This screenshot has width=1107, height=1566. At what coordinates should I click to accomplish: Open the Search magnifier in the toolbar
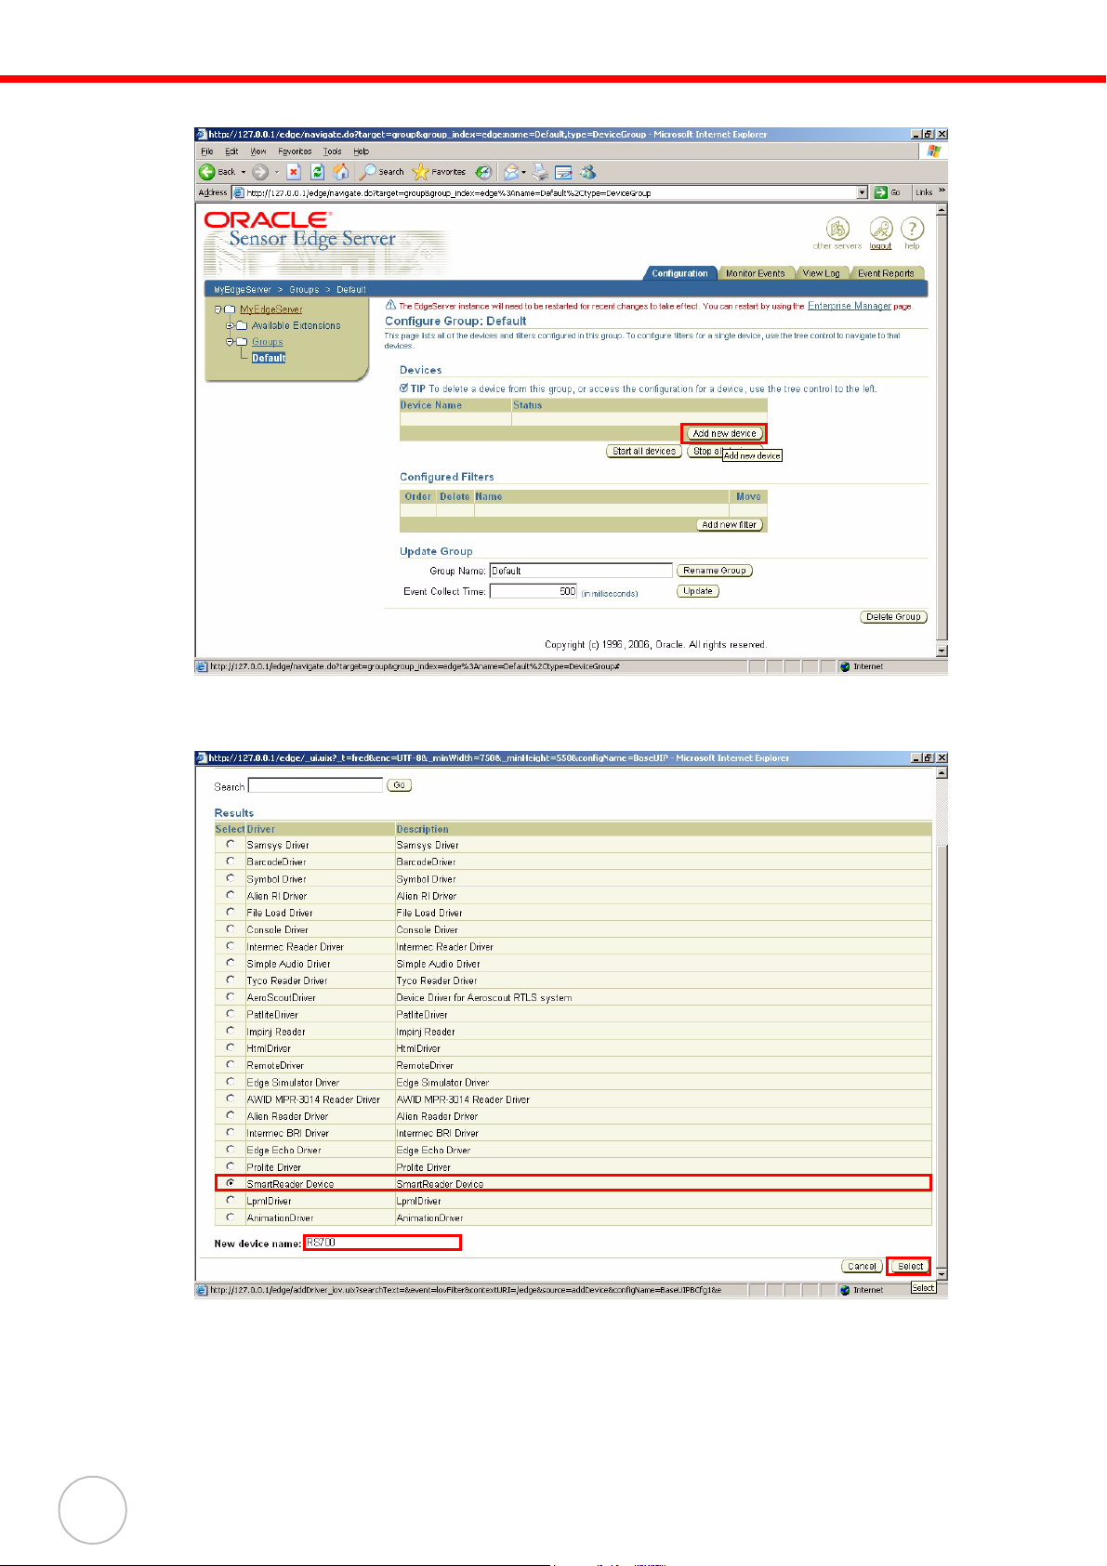[368, 172]
